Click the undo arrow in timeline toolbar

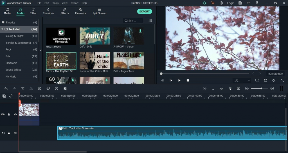click(x=6, y=89)
